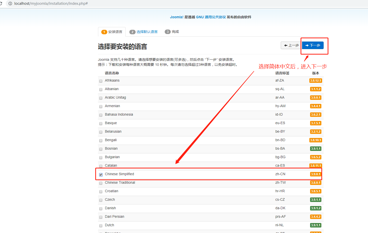Viewport: 368px width, 233px height.
Task: Check the Albanian language checkbox
Action: tap(101, 90)
